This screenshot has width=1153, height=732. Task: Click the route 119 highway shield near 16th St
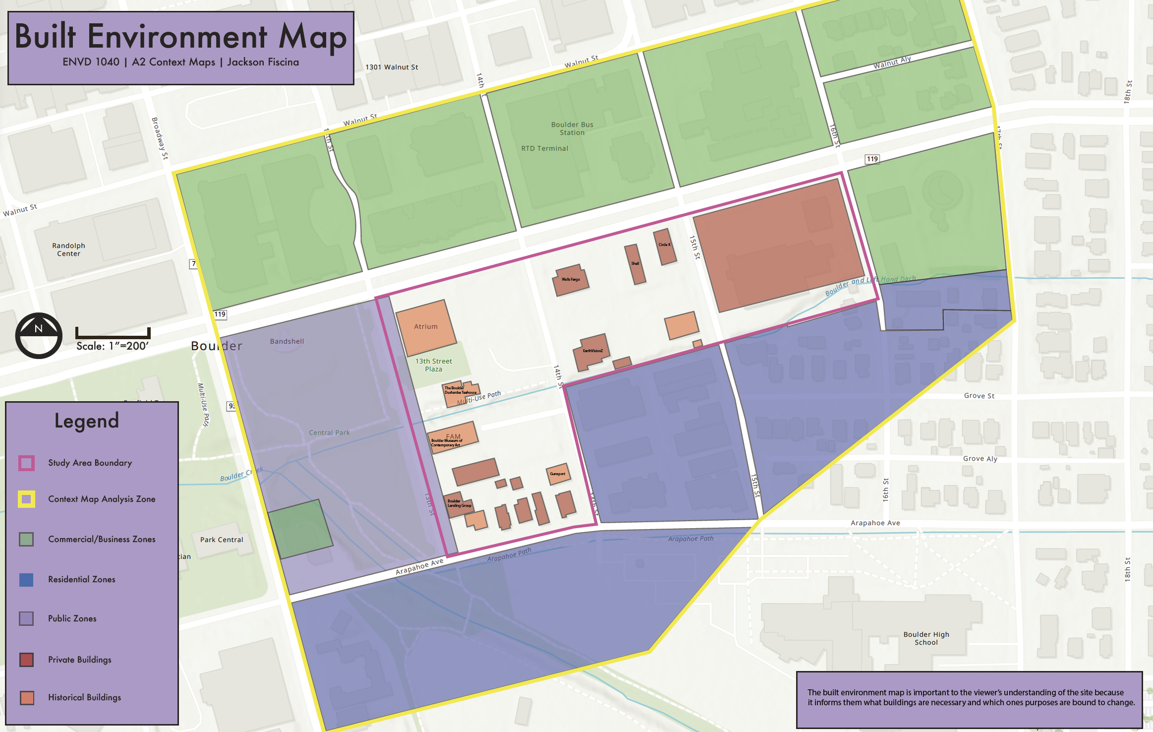tap(872, 159)
